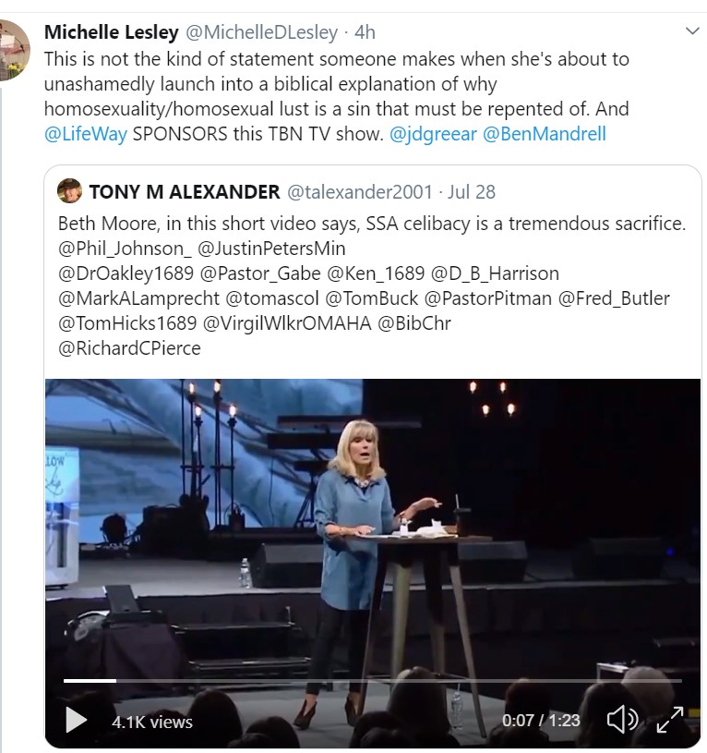Click the Michelle Lesley display name
Screen dimensions: 707x753
[x=111, y=32]
